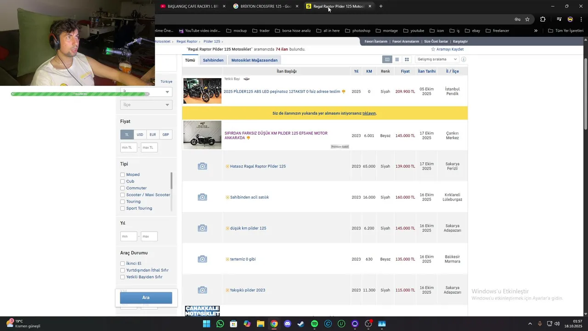Open Copilot from the taskbar

coord(247,324)
